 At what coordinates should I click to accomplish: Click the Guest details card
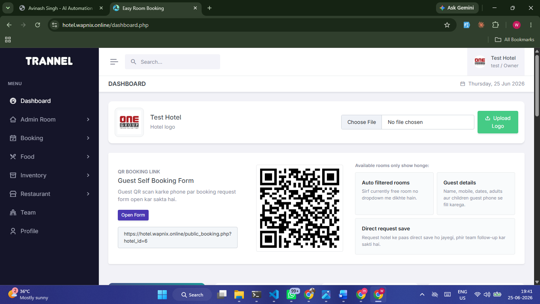pyautogui.click(x=476, y=194)
